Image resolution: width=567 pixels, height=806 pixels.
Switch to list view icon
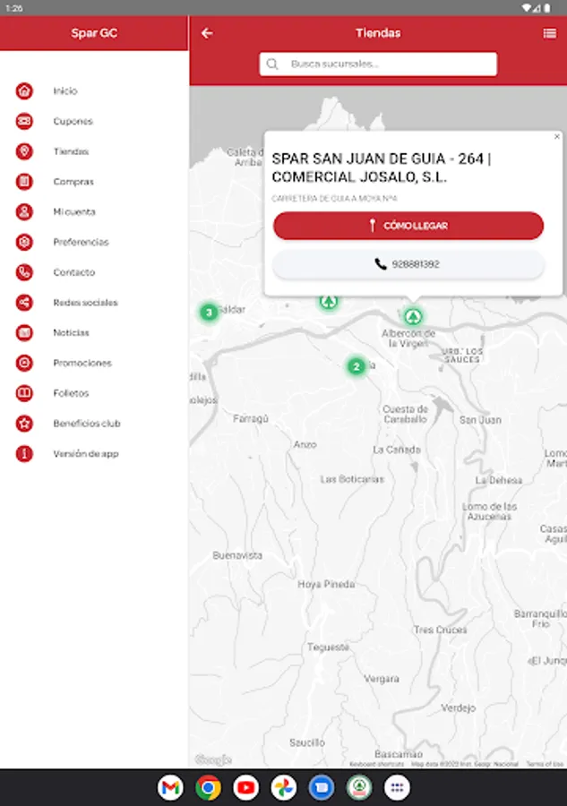[549, 33]
